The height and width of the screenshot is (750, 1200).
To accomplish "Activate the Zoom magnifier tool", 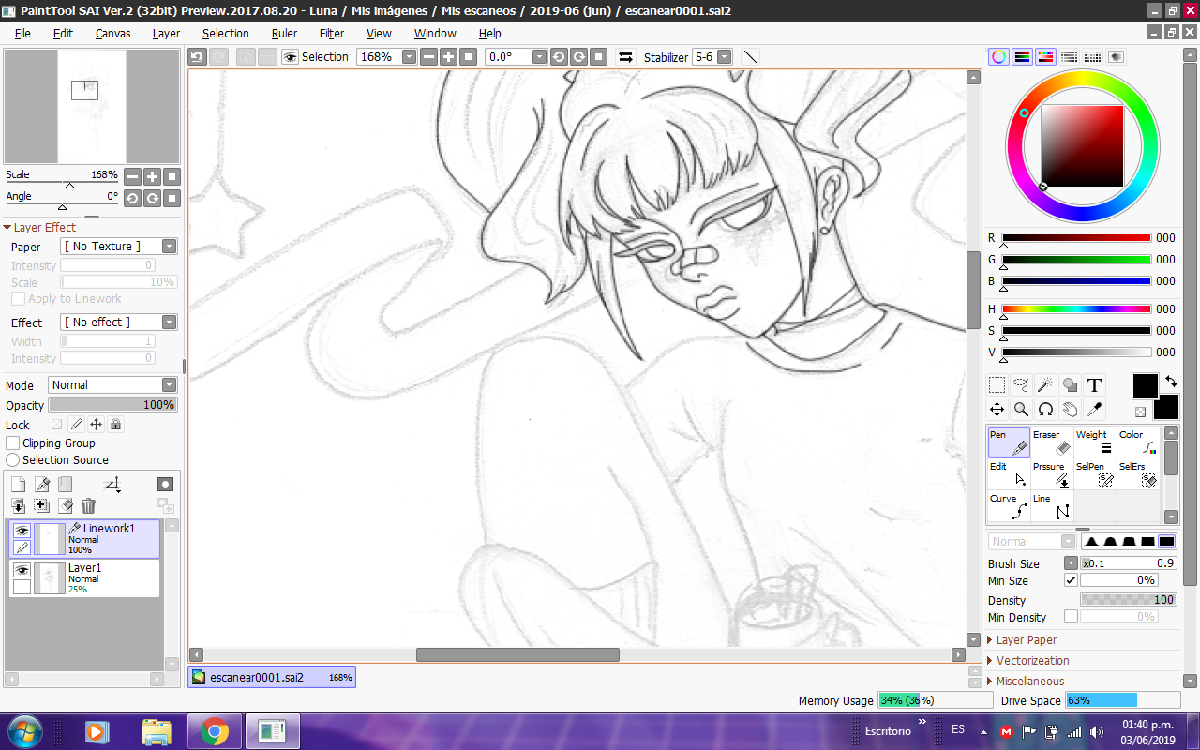I will 1022,410.
